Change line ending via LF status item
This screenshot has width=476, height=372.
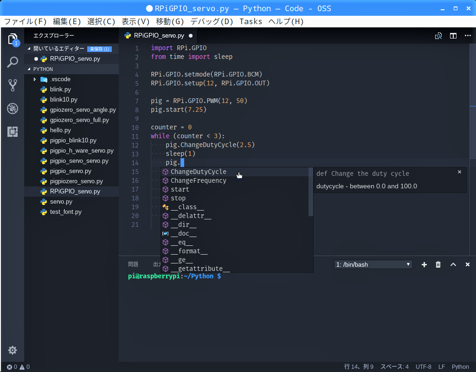[441, 367]
